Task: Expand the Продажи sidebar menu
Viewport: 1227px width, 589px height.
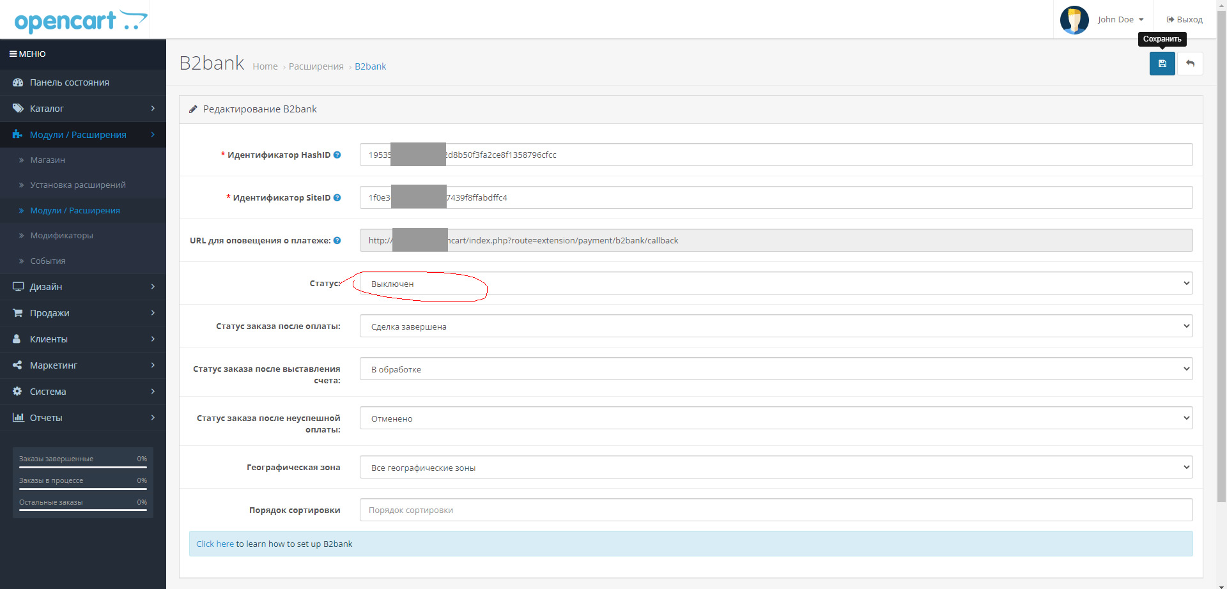Action: 83,313
